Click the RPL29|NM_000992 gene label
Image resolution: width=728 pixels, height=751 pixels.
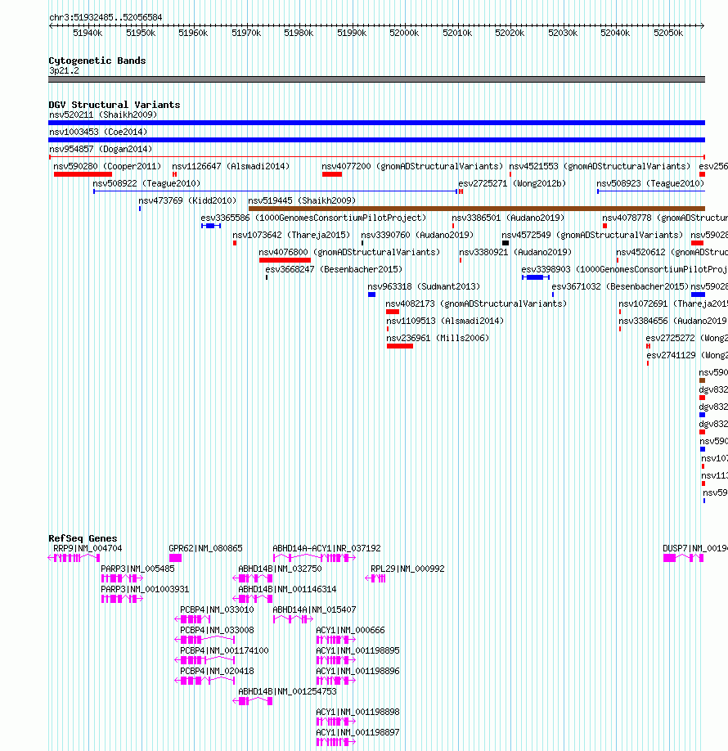(407, 569)
